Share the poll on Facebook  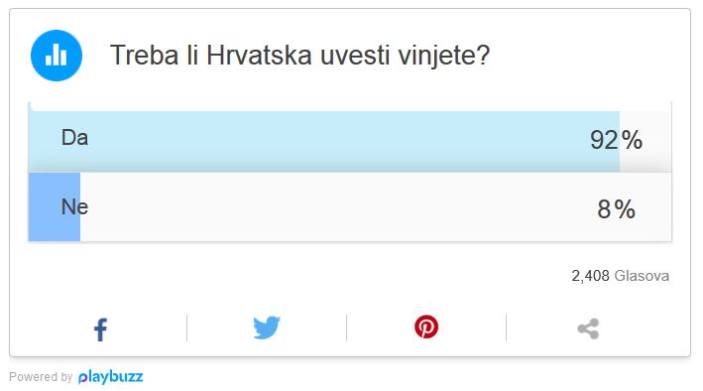[100, 329]
